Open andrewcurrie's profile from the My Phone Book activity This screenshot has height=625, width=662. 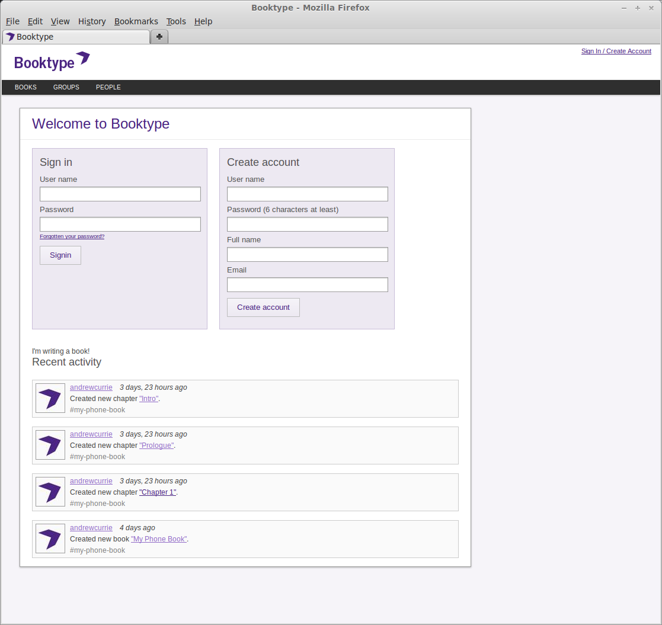pos(91,528)
